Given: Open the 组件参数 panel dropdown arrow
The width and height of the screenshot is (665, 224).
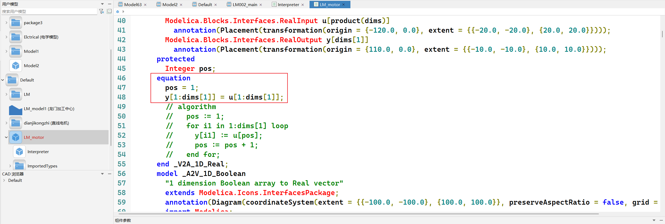Looking at the screenshot, I should click(x=654, y=220).
